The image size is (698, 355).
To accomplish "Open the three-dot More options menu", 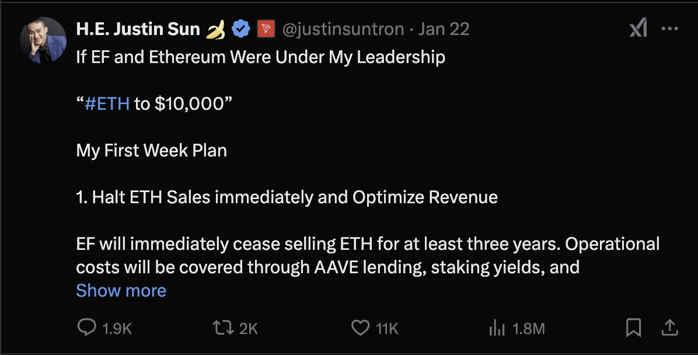I will [669, 28].
